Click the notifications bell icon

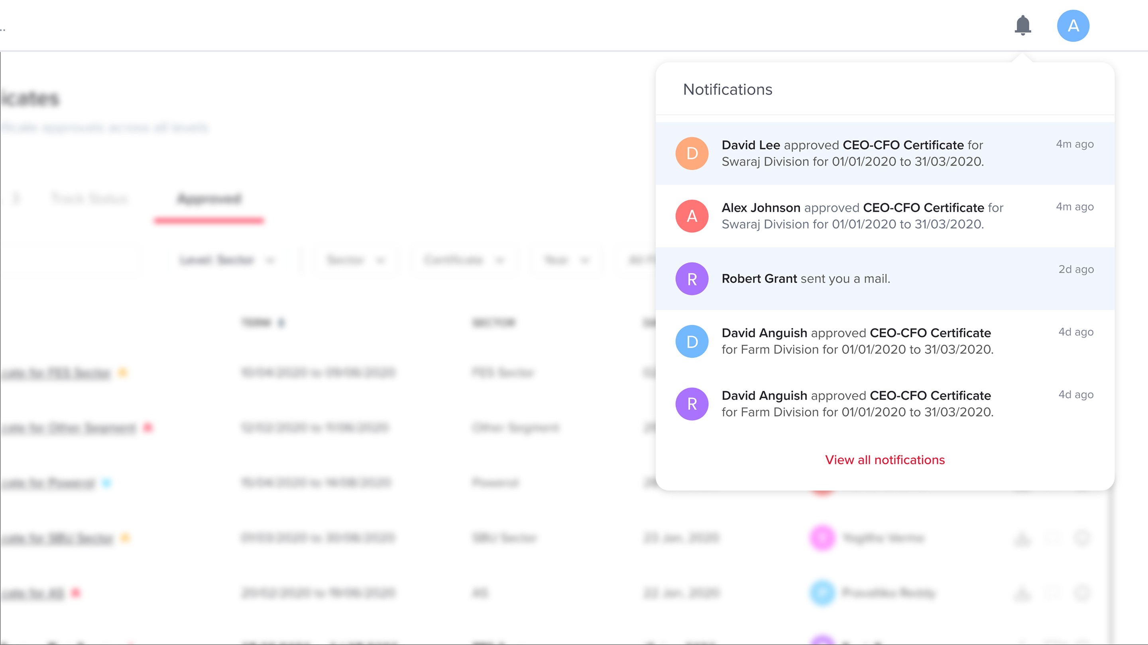pyautogui.click(x=1022, y=25)
